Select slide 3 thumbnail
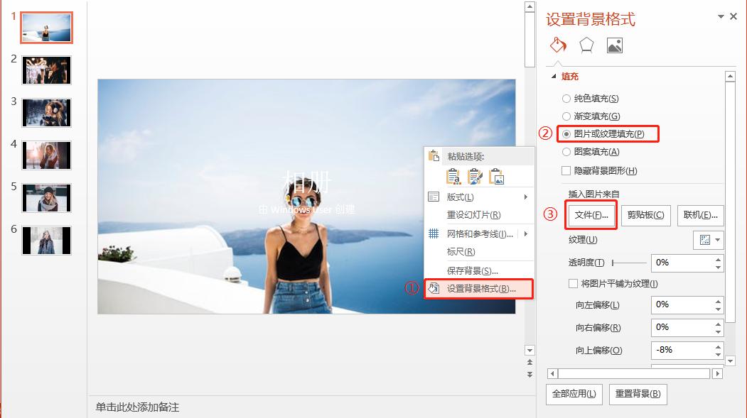Screen dimensions: 747x418 point(47,113)
